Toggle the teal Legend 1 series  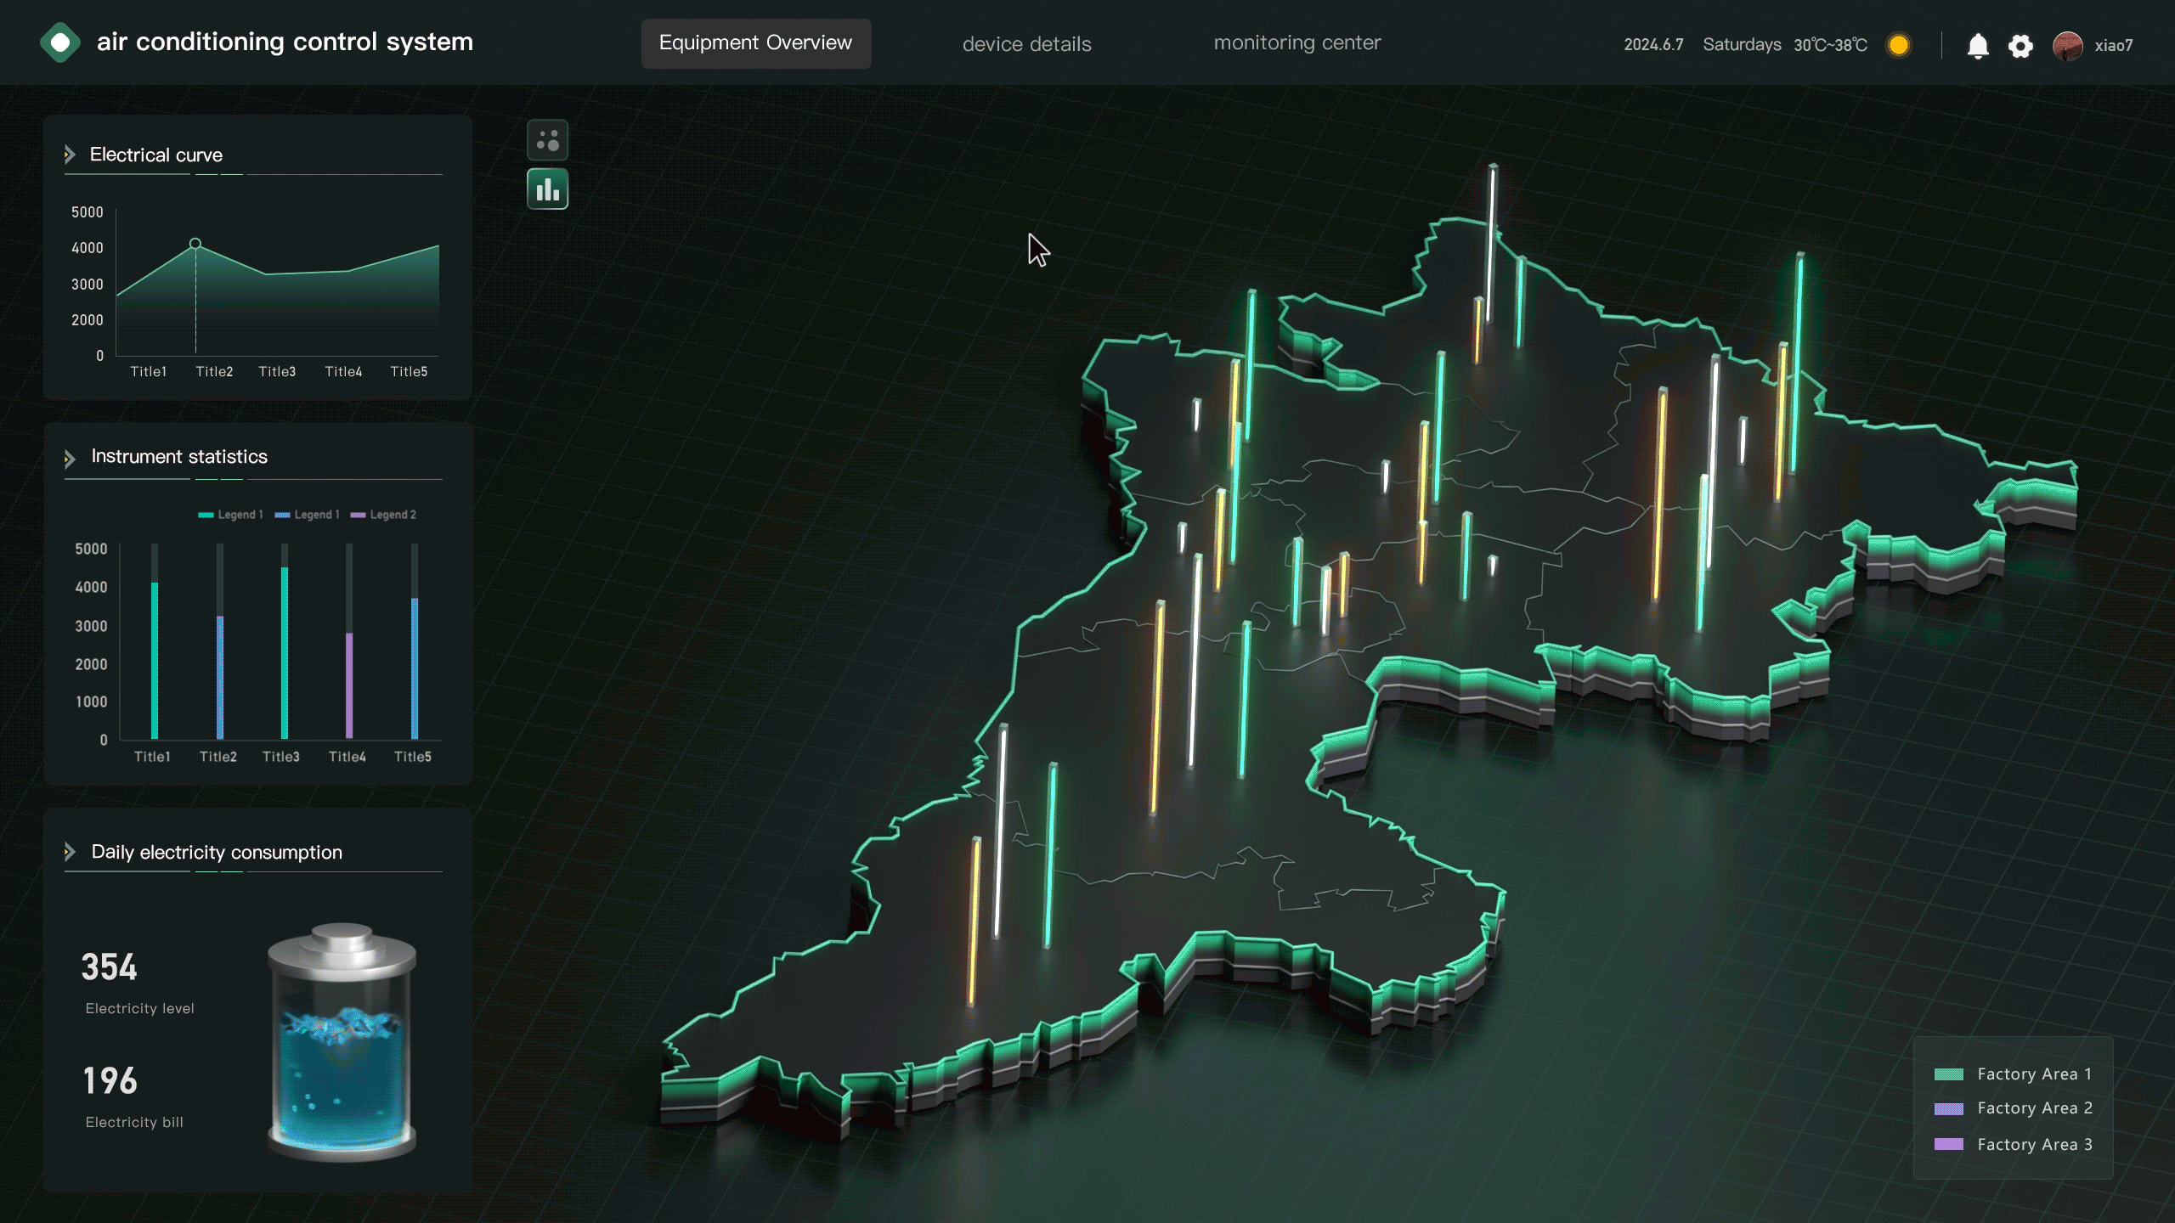coord(230,515)
